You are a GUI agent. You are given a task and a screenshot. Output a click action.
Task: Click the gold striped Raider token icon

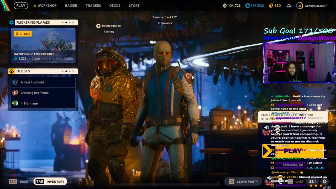(x=271, y=6)
